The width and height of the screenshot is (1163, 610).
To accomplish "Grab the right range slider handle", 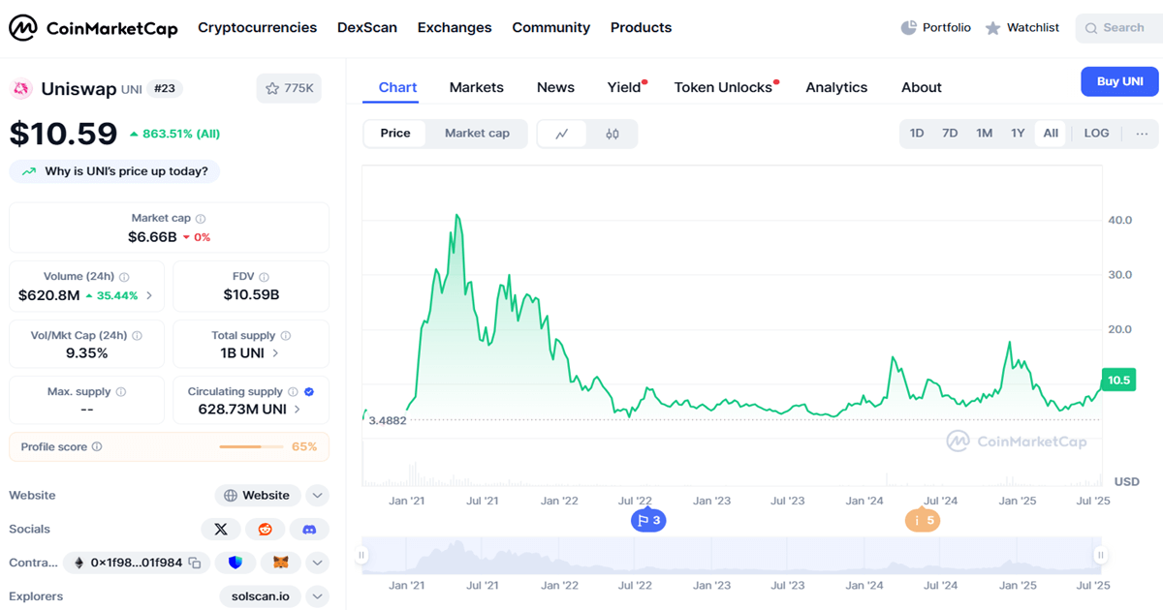I will tap(1101, 555).
